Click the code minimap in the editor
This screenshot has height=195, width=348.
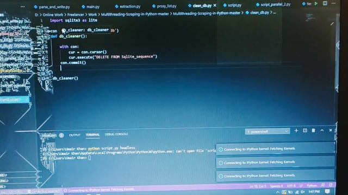[309, 17]
